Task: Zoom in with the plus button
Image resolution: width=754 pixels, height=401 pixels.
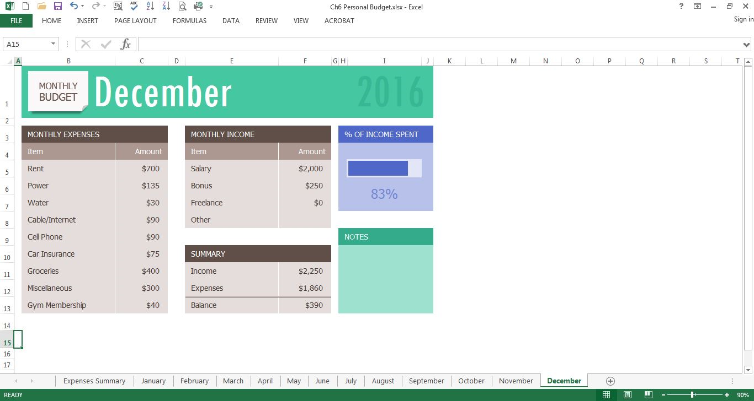Action: click(726, 395)
